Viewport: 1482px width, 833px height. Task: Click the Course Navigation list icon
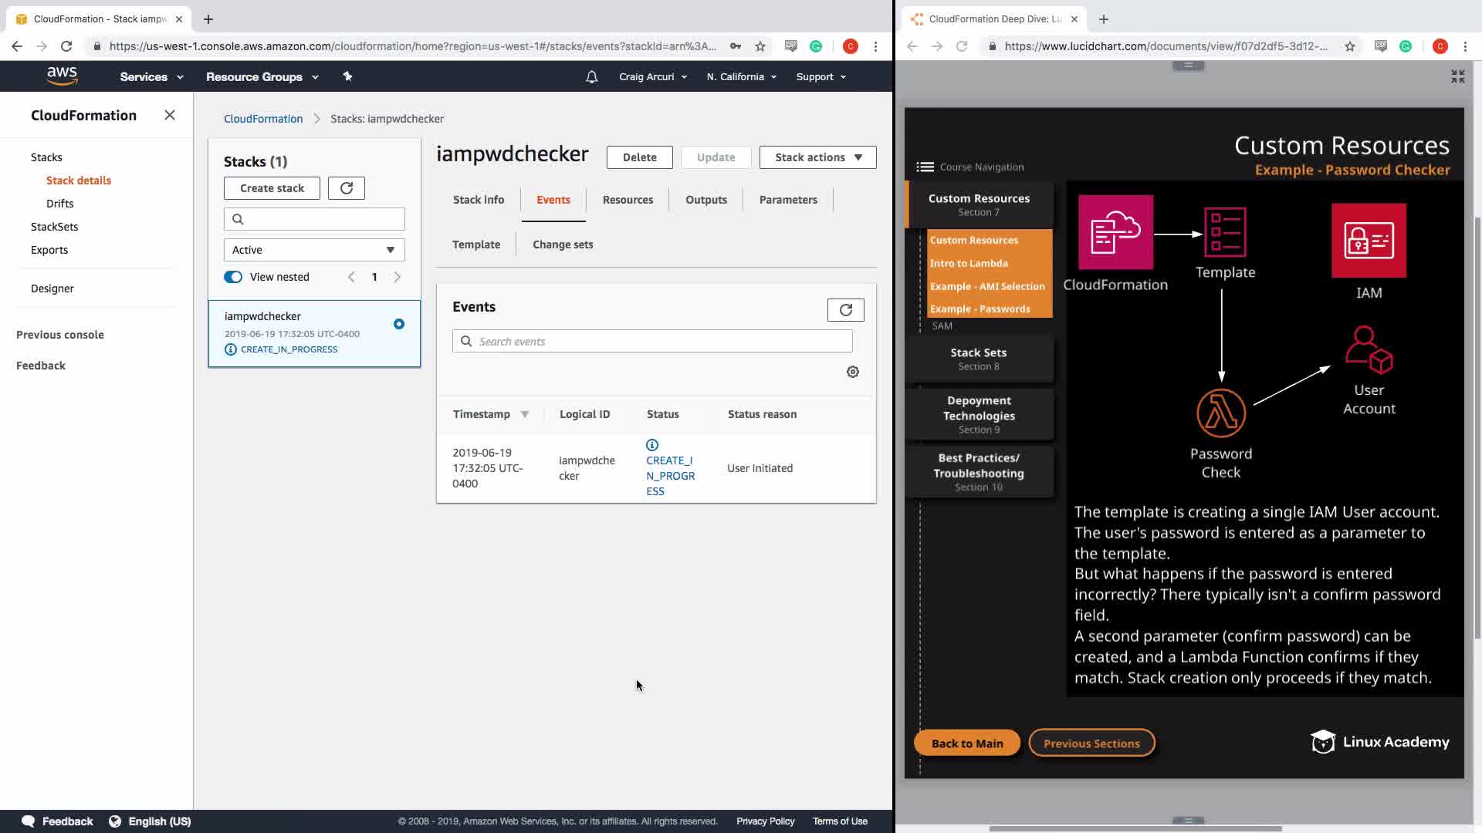point(925,167)
